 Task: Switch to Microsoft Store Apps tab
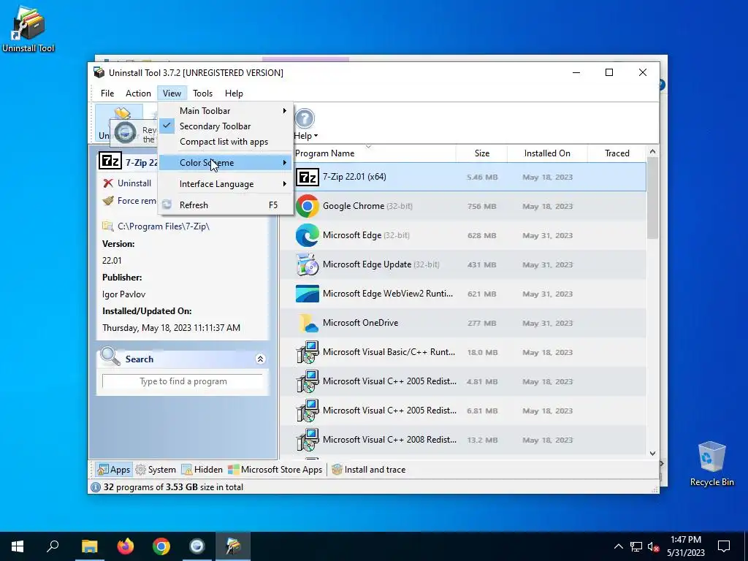[x=275, y=470]
